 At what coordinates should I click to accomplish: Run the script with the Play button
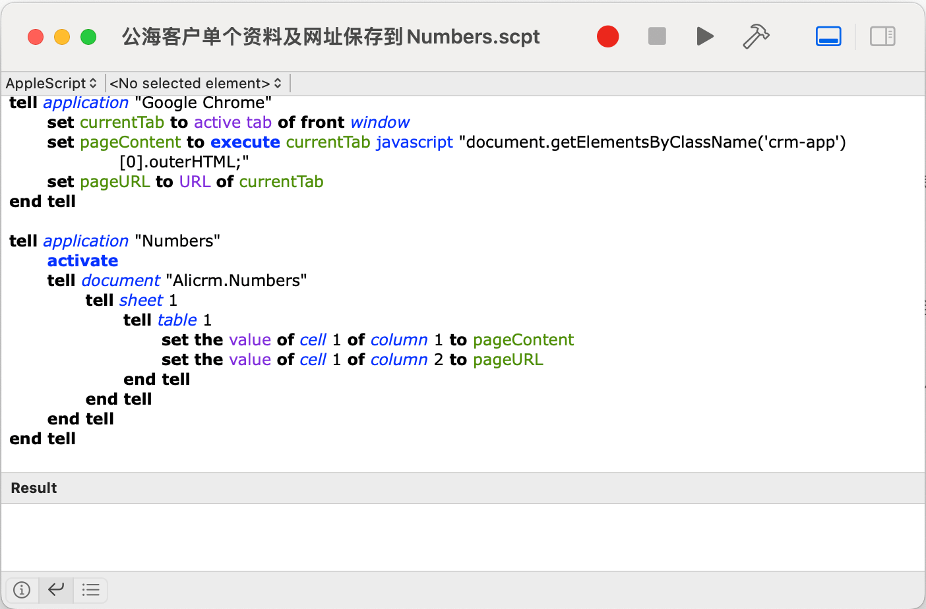point(705,36)
